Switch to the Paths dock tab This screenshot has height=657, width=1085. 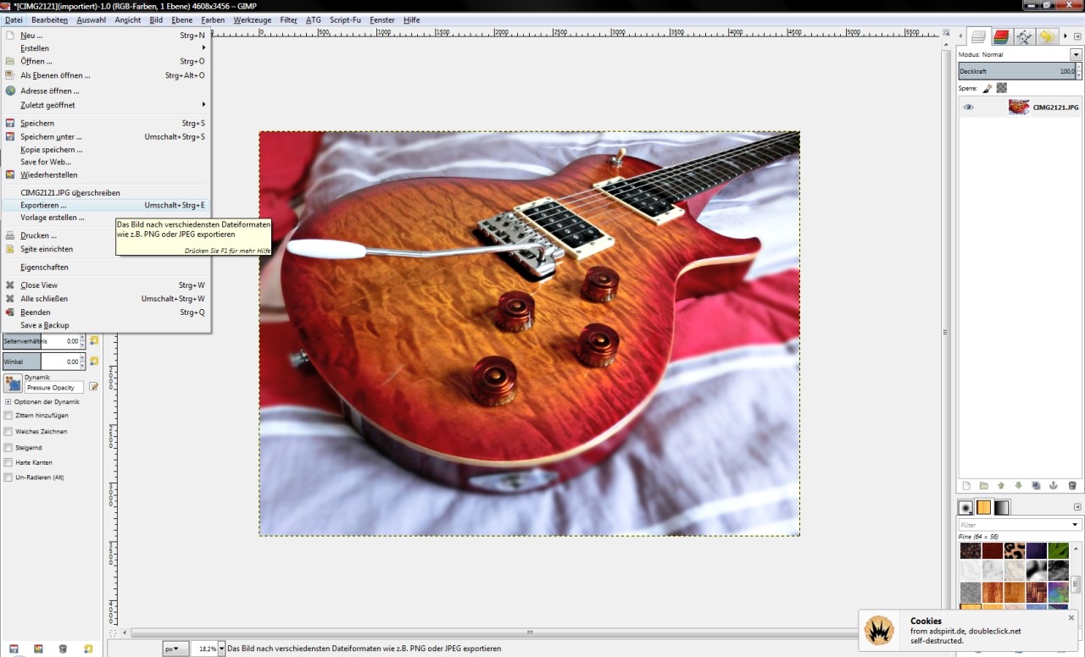click(x=1024, y=36)
